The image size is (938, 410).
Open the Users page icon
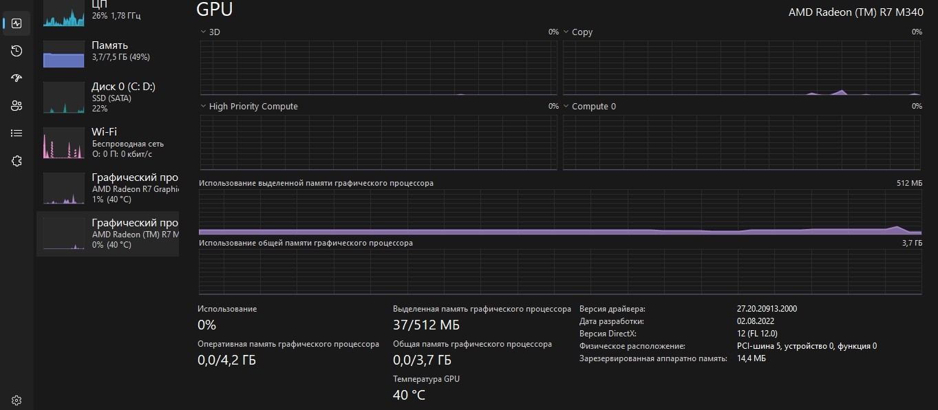(x=17, y=105)
